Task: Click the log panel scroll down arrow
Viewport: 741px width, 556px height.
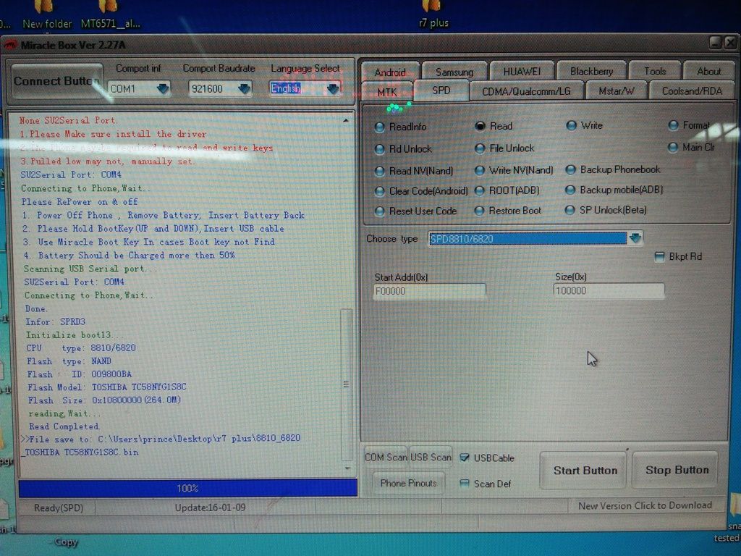Action: 347,468
